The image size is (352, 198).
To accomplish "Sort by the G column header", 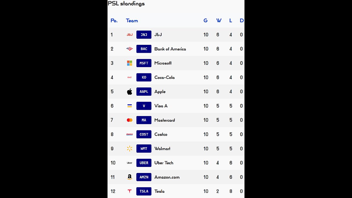I will (205, 21).
